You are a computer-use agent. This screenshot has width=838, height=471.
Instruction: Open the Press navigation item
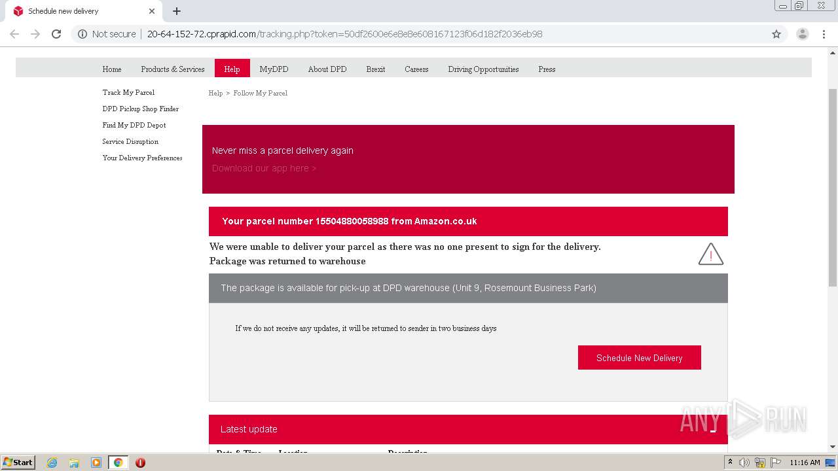pyautogui.click(x=547, y=69)
